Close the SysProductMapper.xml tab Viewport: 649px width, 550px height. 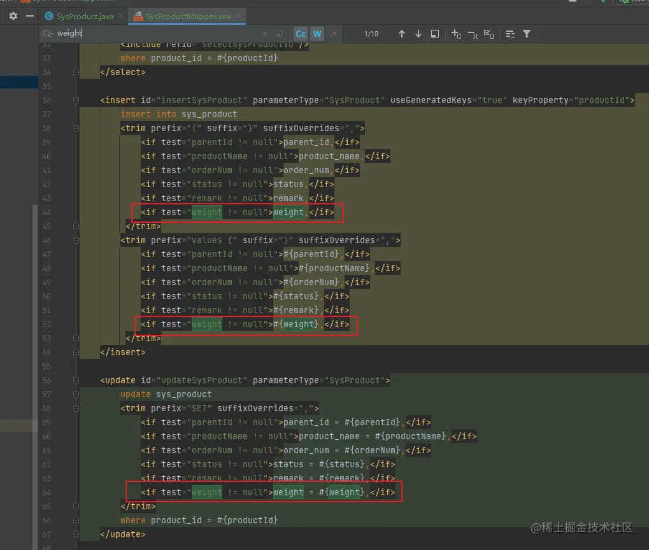238,16
